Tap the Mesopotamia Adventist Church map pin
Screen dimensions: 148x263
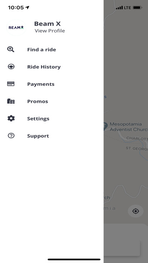[x=105, y=127]
